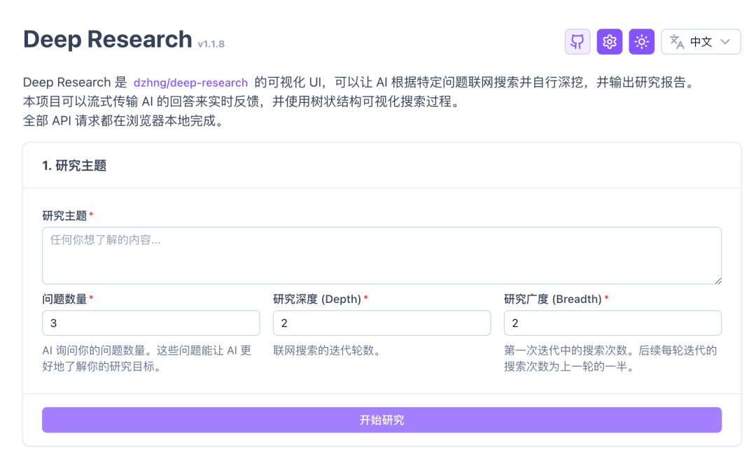Click the 问题数量 input with value 3

(x=151, y=323)
